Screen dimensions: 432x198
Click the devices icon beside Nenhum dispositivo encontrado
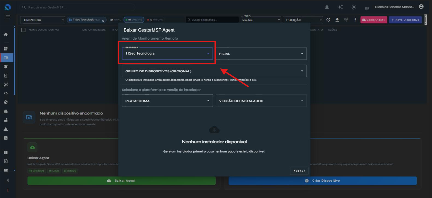pyautogui.click(x=29, y=117)
